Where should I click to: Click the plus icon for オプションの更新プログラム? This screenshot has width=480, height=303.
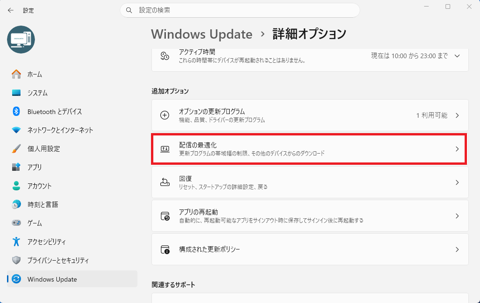pyautogui.click(x=165, y=115)
